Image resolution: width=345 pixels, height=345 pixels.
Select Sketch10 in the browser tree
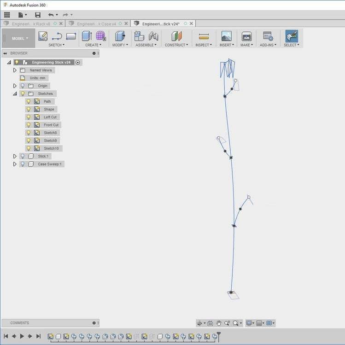click(51, 148)
